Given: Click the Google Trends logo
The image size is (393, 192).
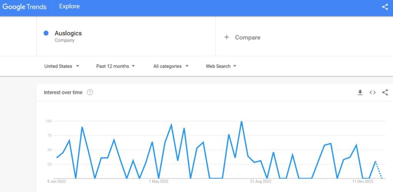Looking at the screenshot, I should [x=25, y=7].
